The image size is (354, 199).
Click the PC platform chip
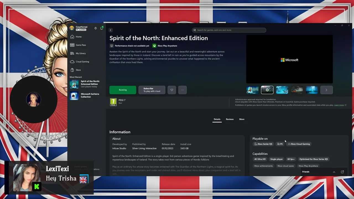click(280, 144)
